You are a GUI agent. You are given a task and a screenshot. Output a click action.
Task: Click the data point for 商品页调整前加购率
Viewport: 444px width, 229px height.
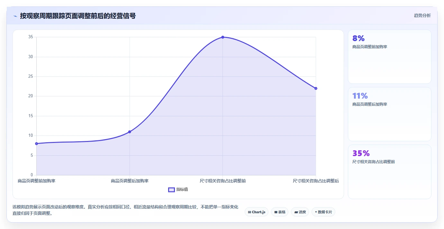(36, 144)
